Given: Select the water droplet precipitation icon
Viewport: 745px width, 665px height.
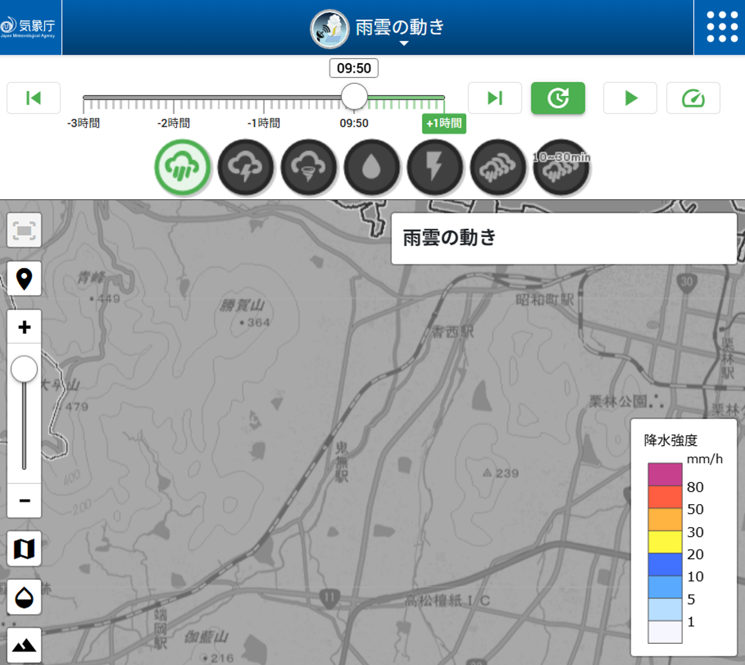Looking at the screenshot, I should (371, 168).
